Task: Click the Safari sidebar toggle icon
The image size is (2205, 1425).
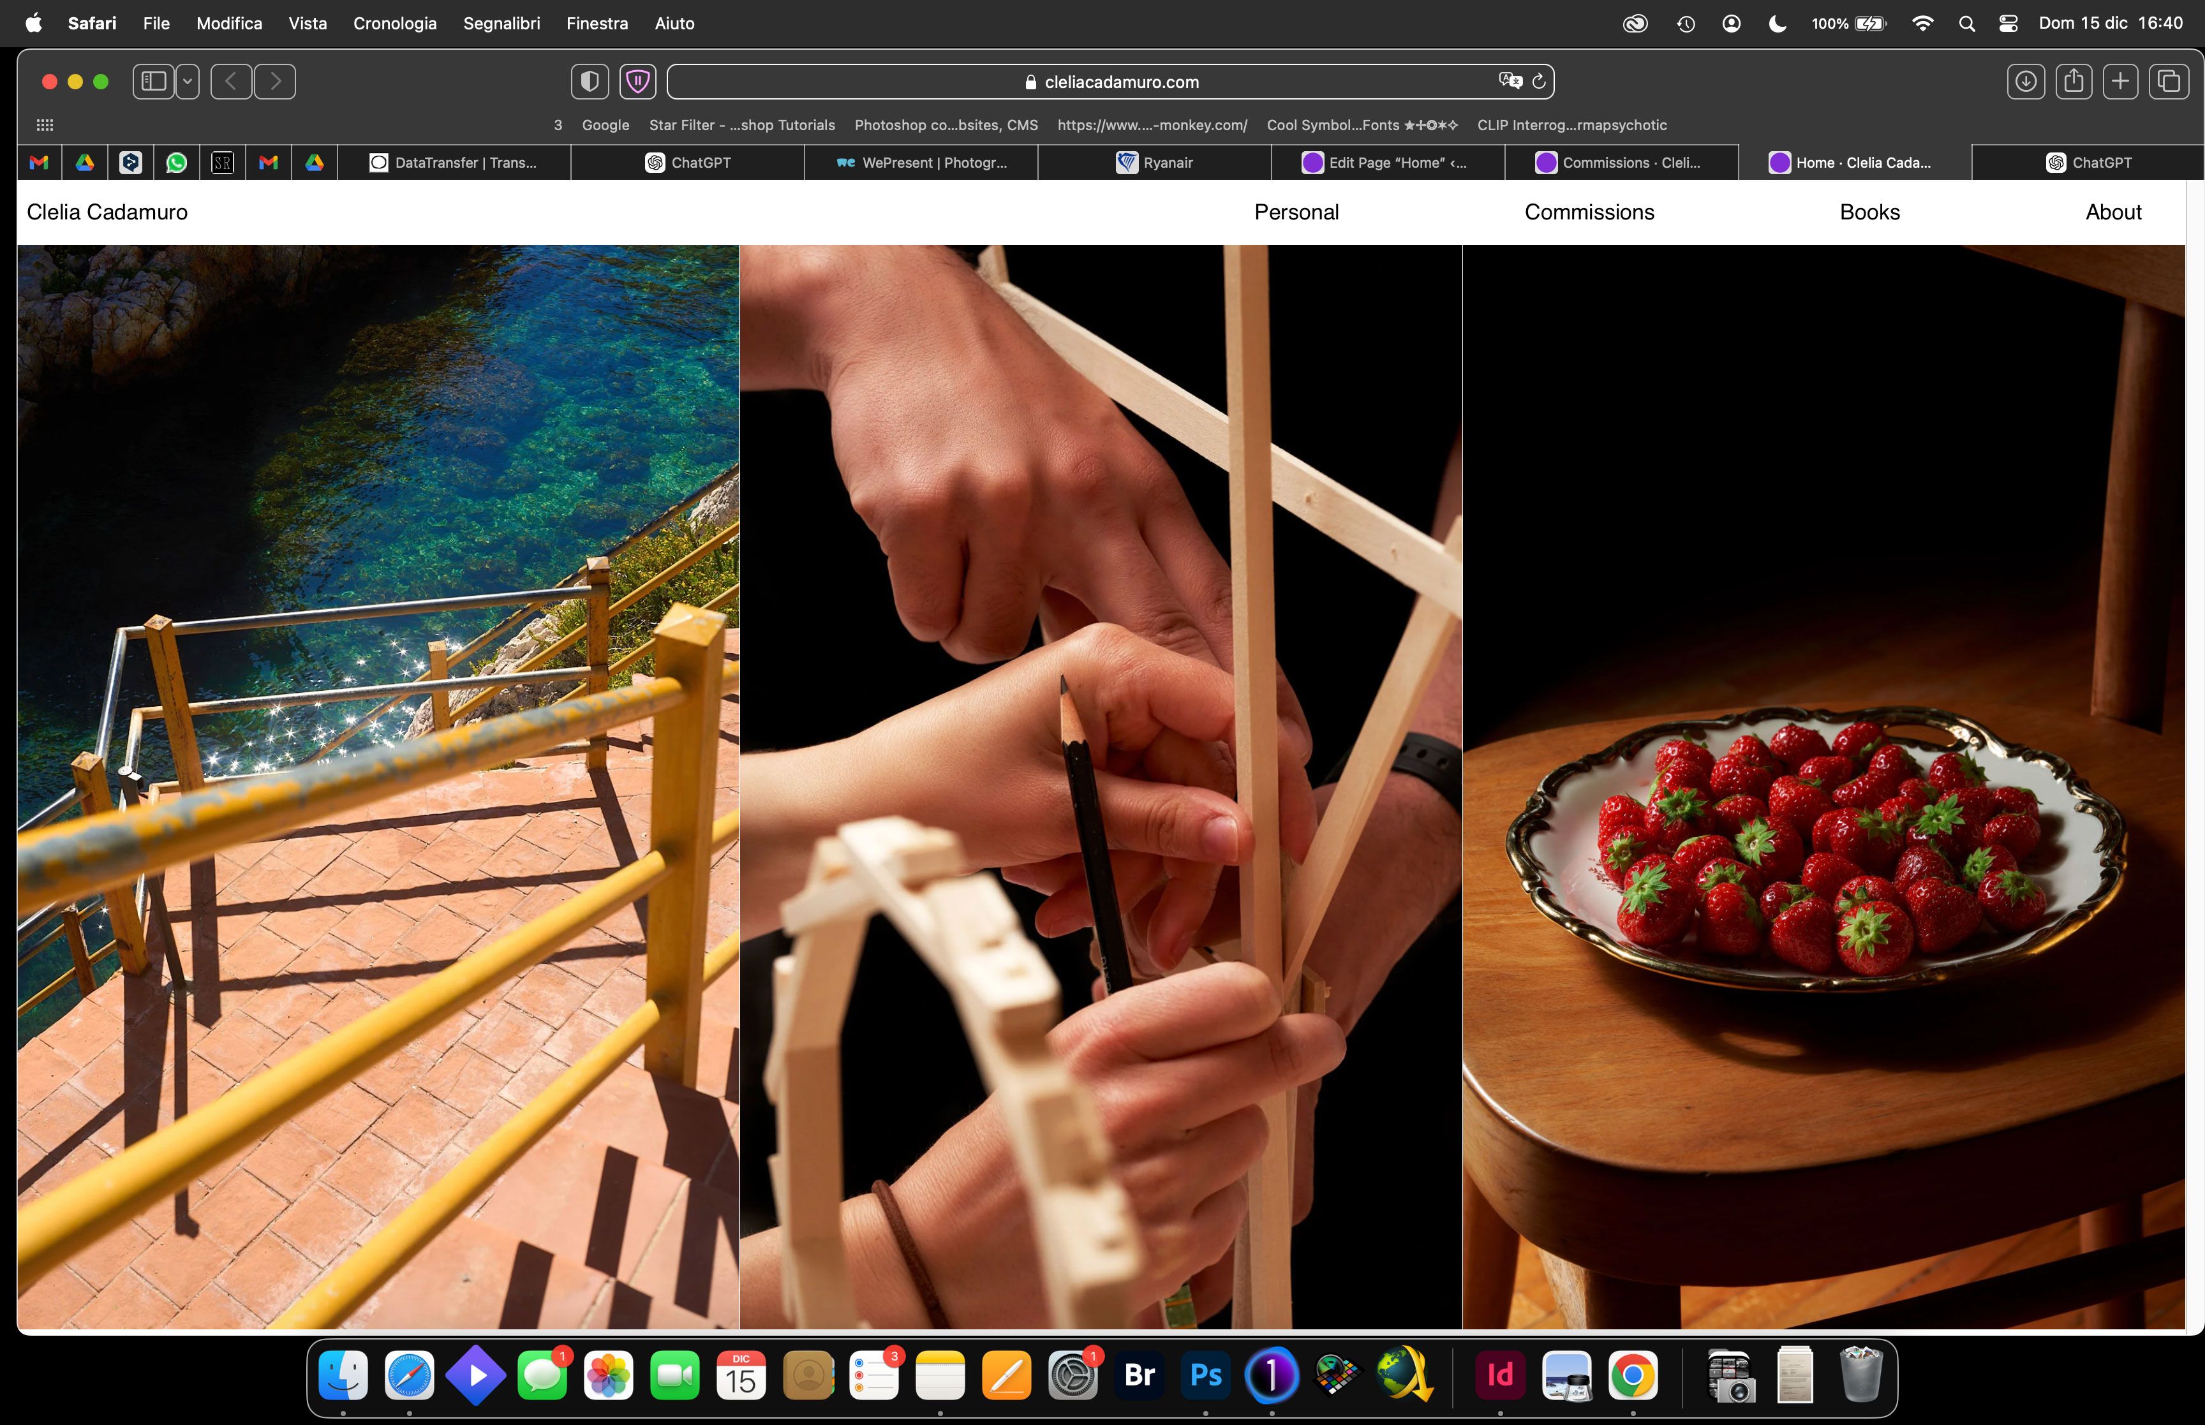Action: pyautogui.click(x=154, y=82)
